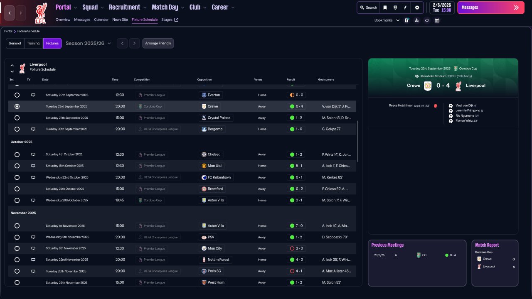Open the News Site tab

click(x=120, y=20)
